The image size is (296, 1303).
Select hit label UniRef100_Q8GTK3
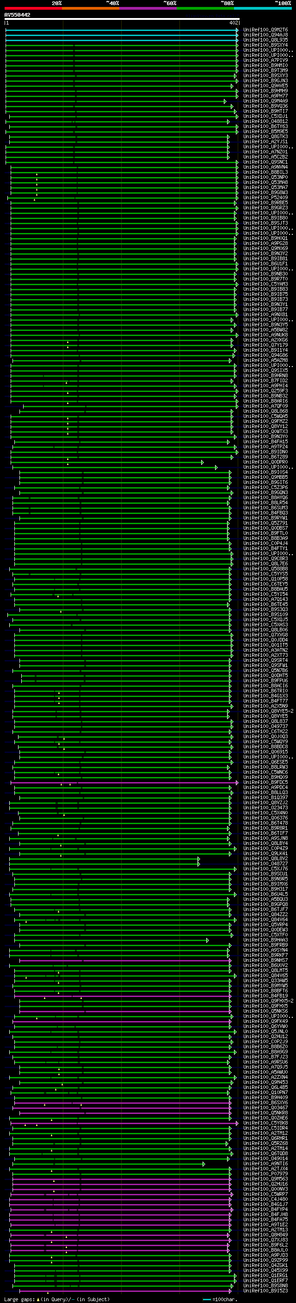(265, 136)
